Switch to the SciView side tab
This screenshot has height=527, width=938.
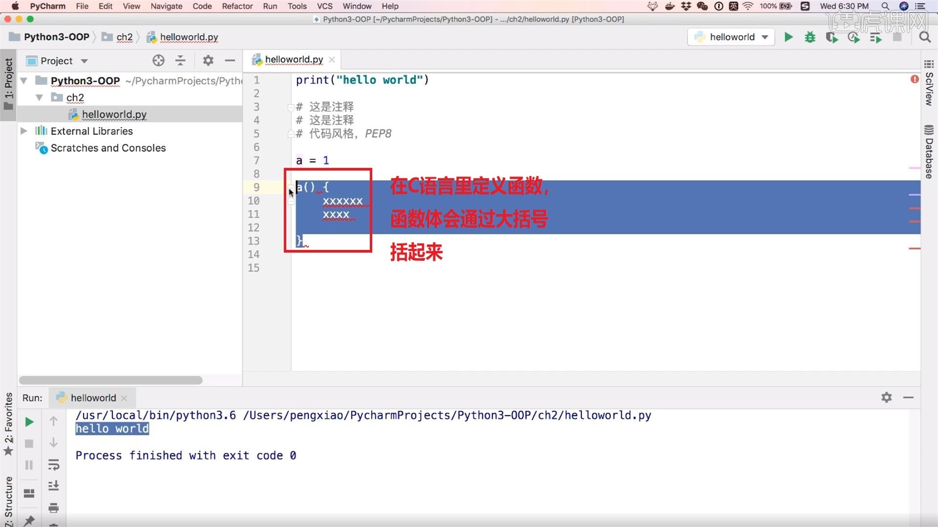click(929, 90)
